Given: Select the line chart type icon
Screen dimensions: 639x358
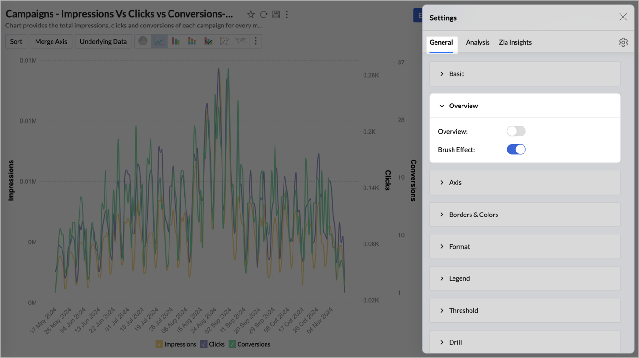Looking at the screenshot, I should (x=159, y=41).
